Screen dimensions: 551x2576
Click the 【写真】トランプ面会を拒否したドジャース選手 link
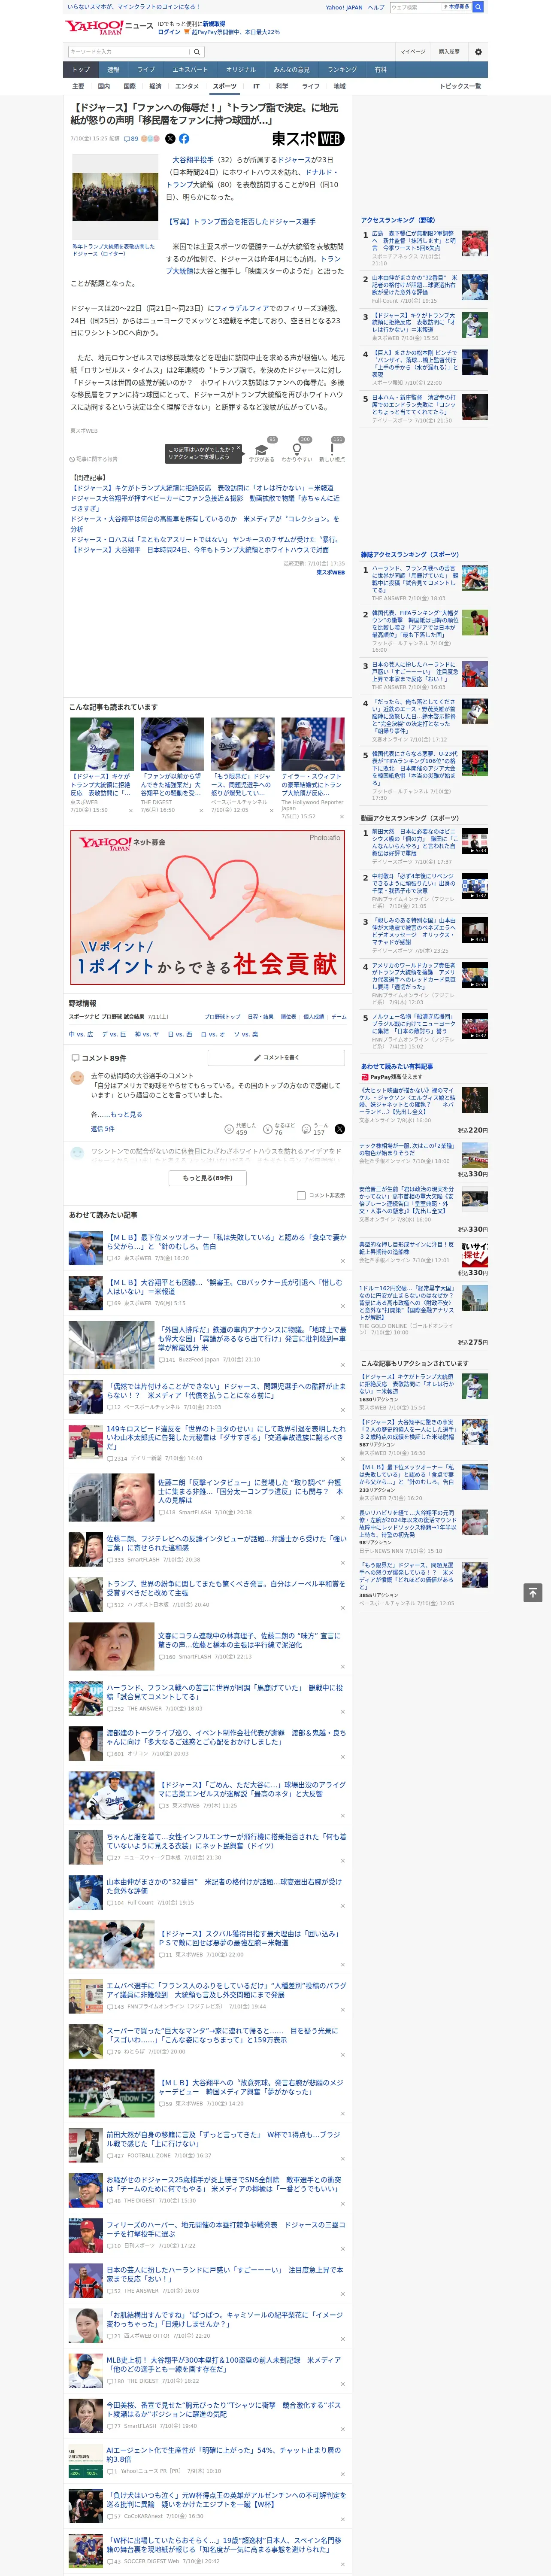coord(241,222)
